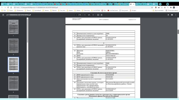Click the document vertical scrollbar thumb
Screen dimensions: 179x100
pos(178,32)
